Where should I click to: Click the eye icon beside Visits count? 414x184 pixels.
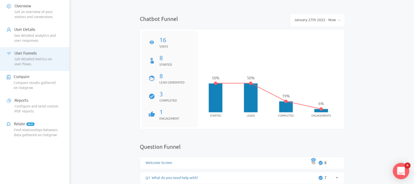(x=152, y=42)
